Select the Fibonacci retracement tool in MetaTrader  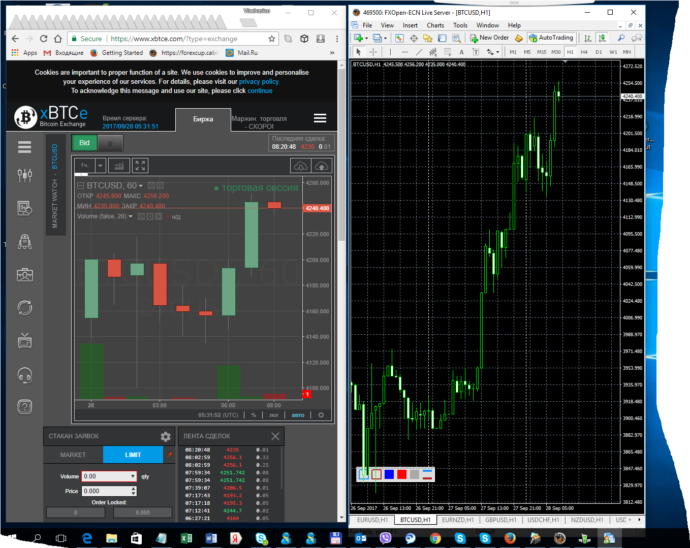[x=447, y=52]
